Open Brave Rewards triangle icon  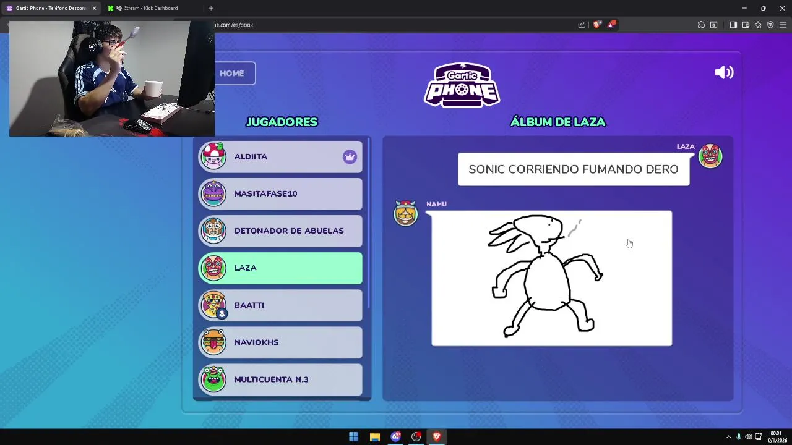point(611,25)
